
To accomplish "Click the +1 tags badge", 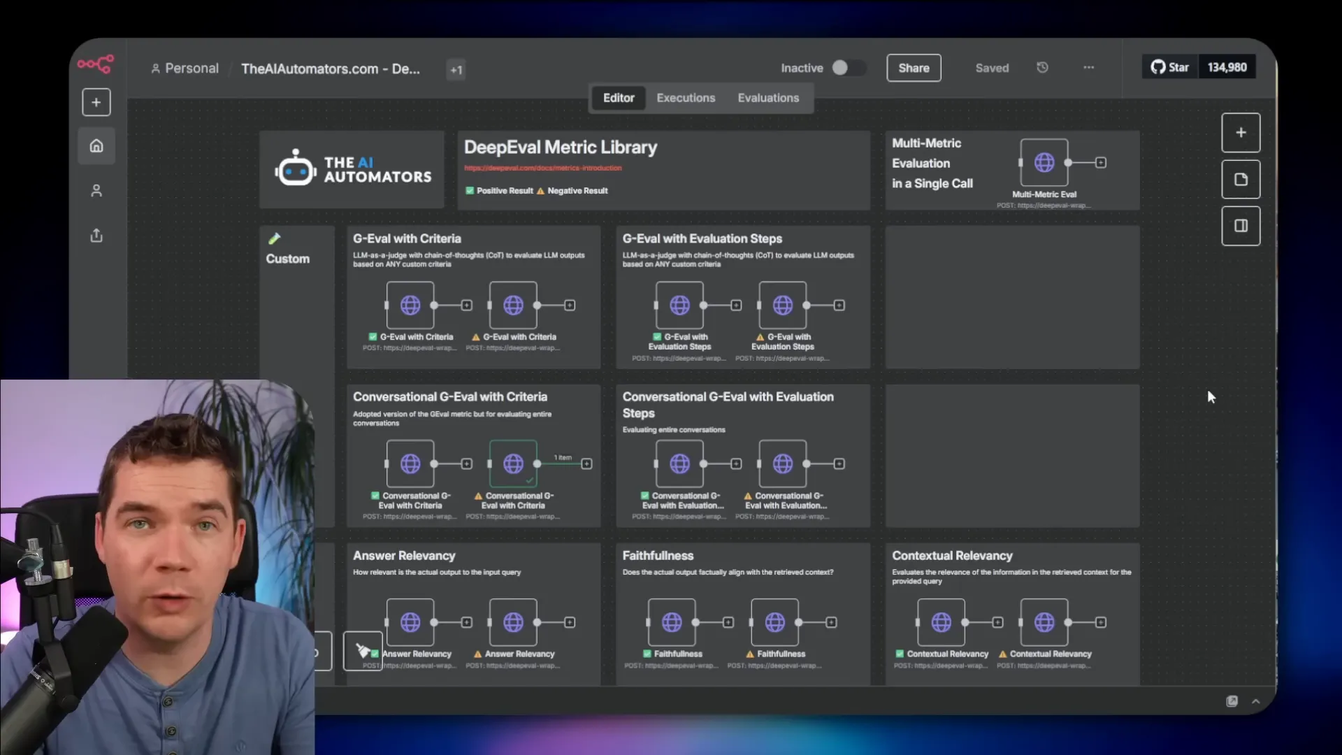I will (x=456, y=69).
